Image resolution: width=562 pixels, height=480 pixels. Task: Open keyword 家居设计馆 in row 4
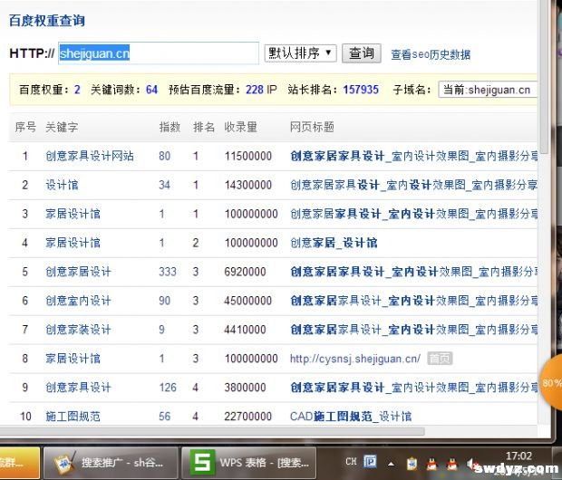click(x=73, y=243)
